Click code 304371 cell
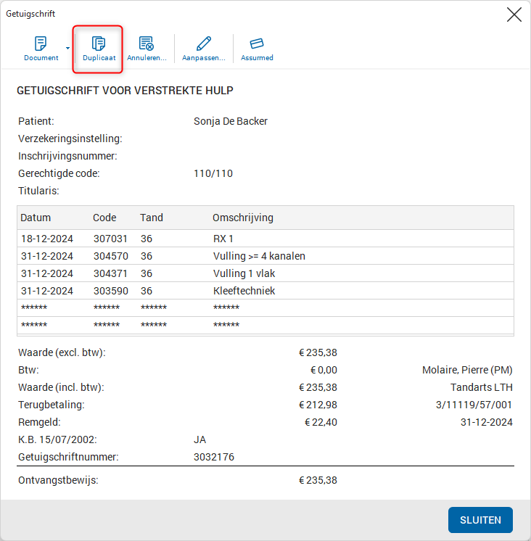 coord(110,273)
